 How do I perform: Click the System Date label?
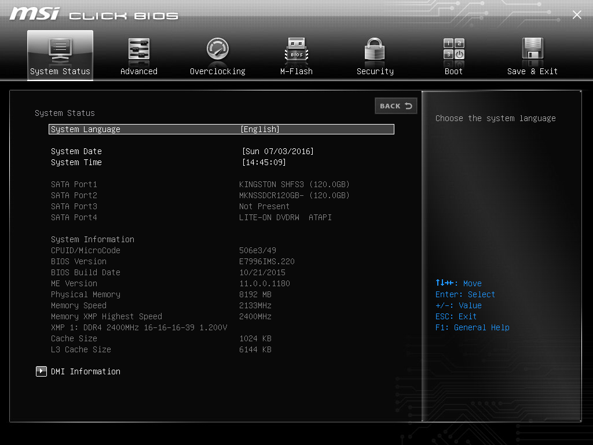pos(76,151)
